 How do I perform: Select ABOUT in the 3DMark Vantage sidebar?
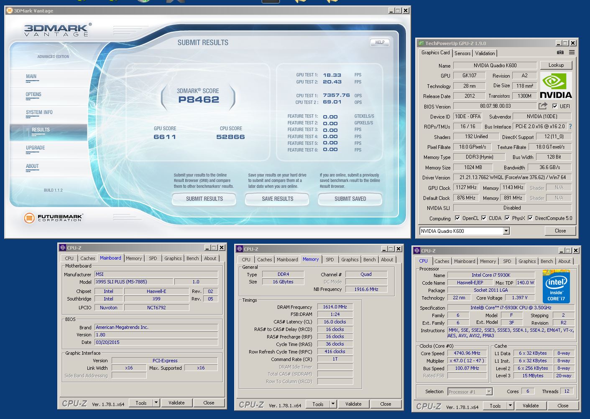click(32, 166)
